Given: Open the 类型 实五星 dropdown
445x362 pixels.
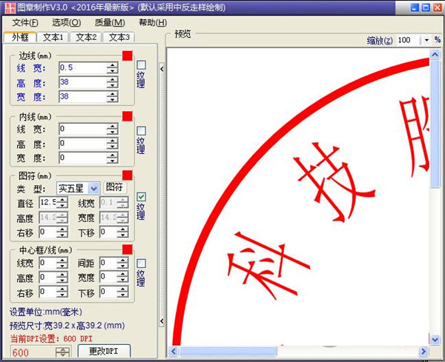Looking at the screenshot, I should coord(93,188).
